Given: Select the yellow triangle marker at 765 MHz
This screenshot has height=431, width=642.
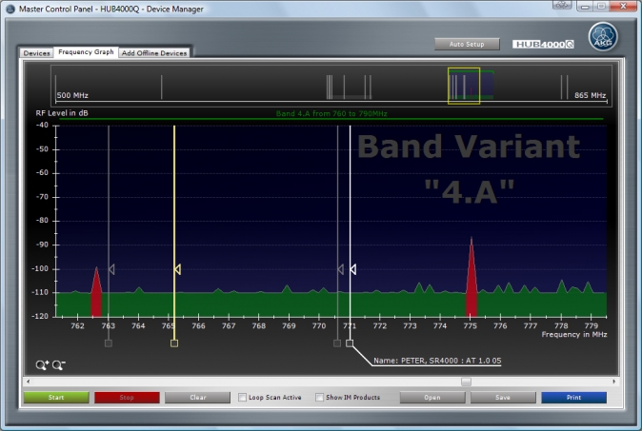Looking at the screenshot, I should (177, 269).
